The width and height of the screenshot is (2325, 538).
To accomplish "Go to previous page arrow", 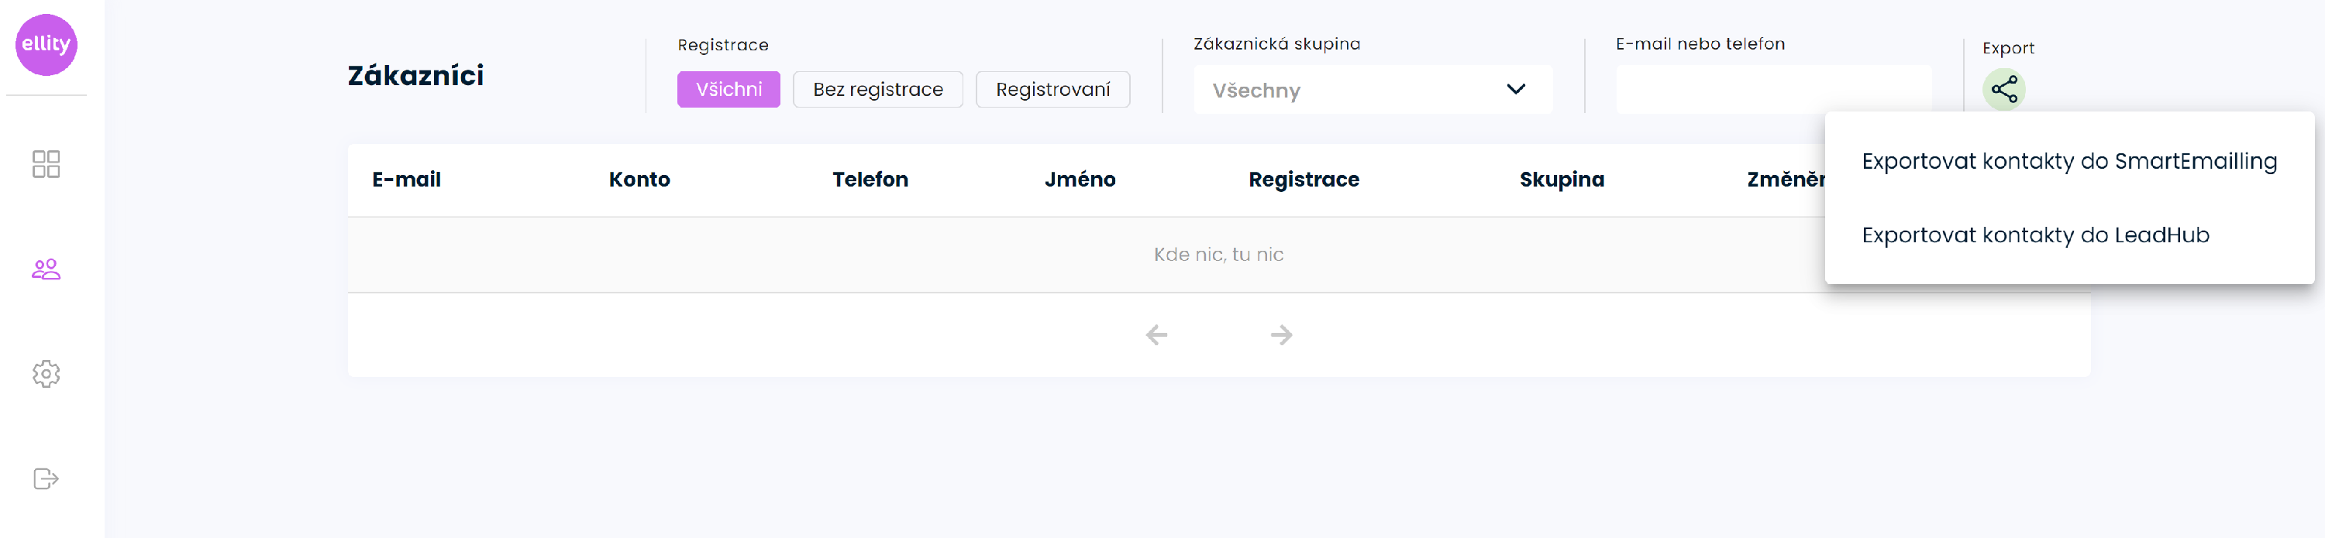I will 1156,335.
